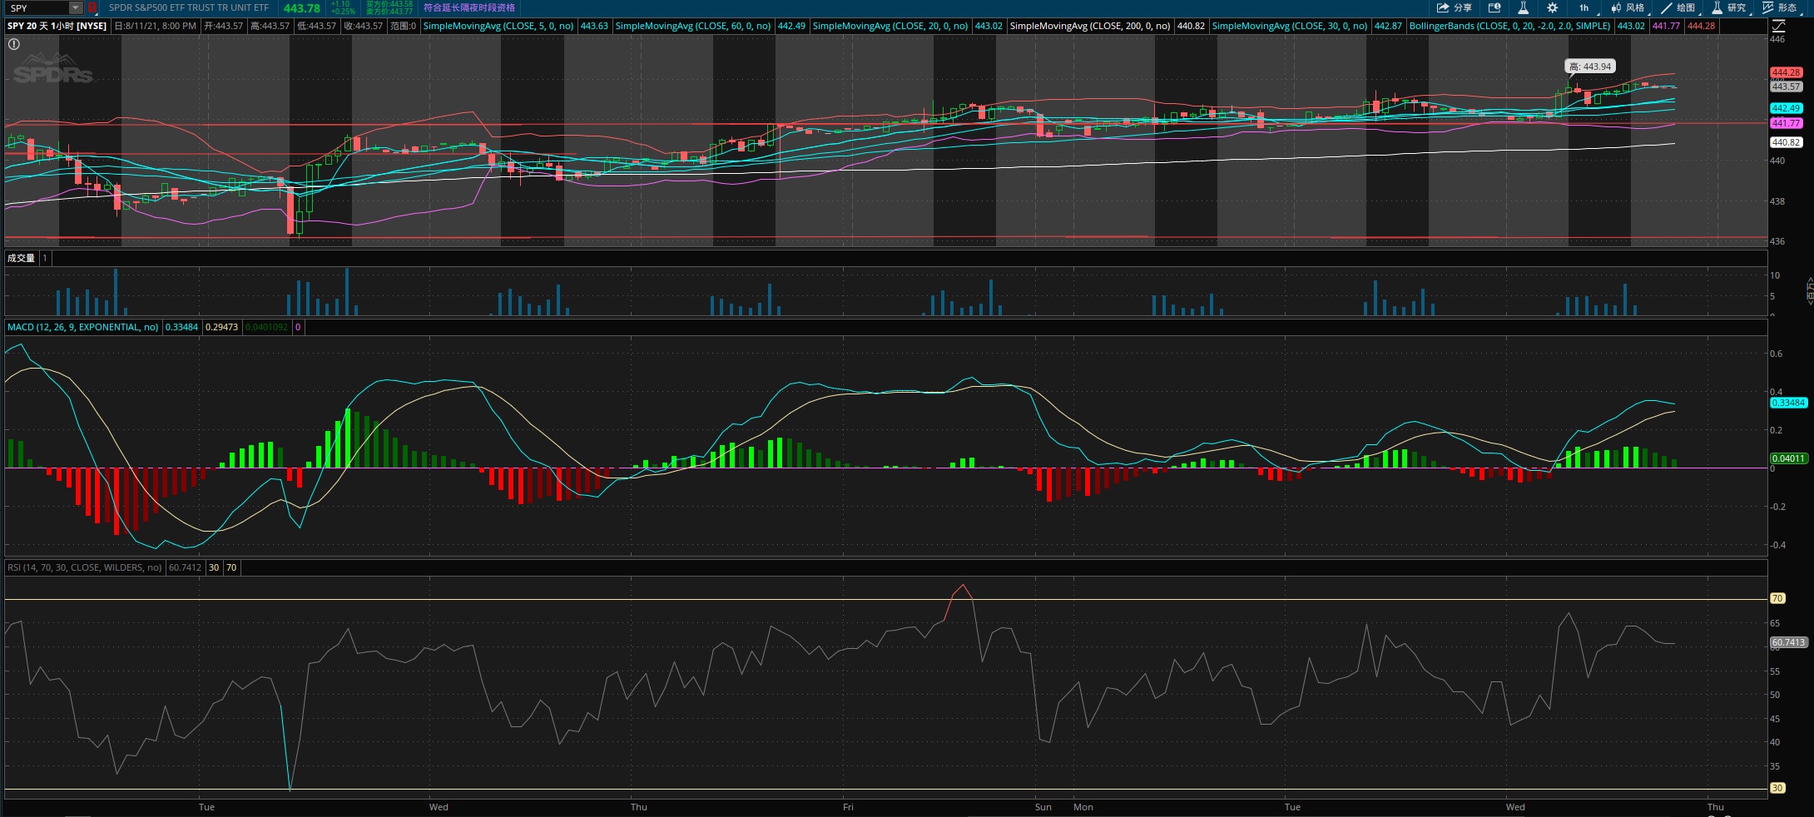Open the Studies (研究) dropdown

[1729, 7]
